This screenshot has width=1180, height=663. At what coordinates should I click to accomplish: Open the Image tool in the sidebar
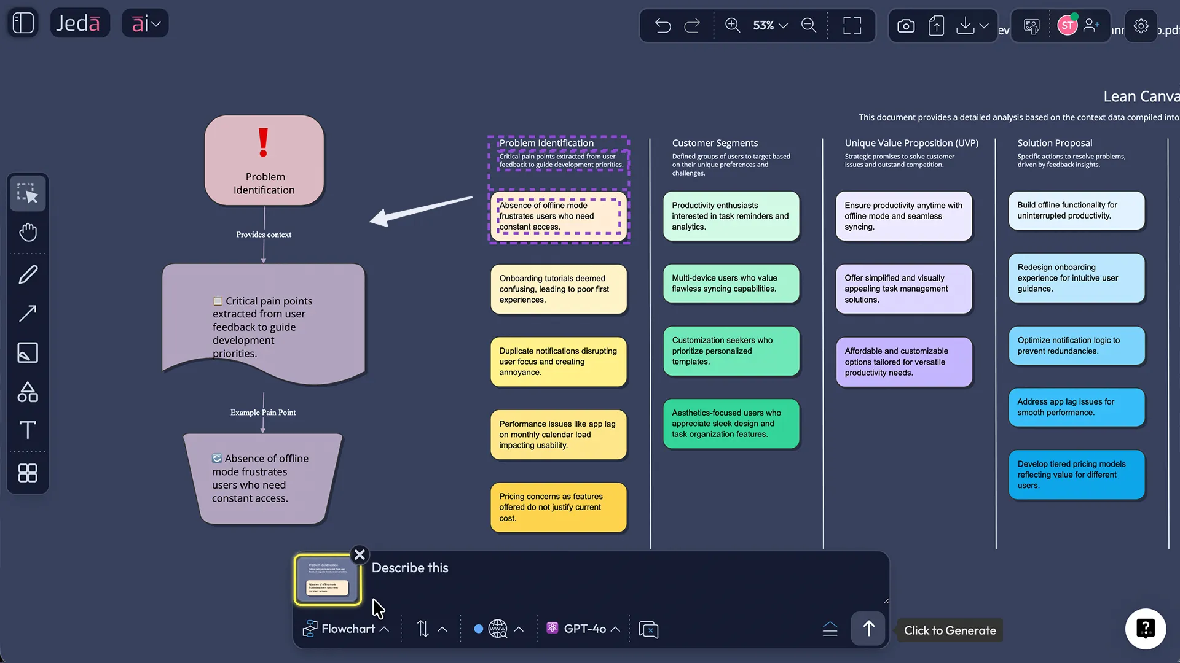pos(27,352)
